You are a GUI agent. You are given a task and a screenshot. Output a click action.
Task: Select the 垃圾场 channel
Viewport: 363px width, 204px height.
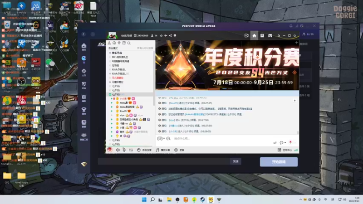coord(115,65)
